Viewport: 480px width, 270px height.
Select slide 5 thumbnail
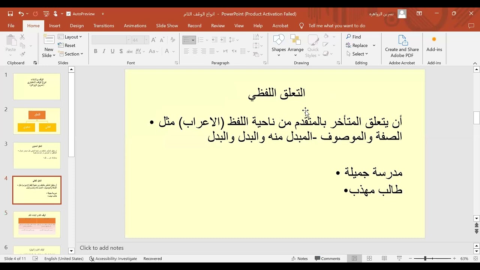point(37,224)
